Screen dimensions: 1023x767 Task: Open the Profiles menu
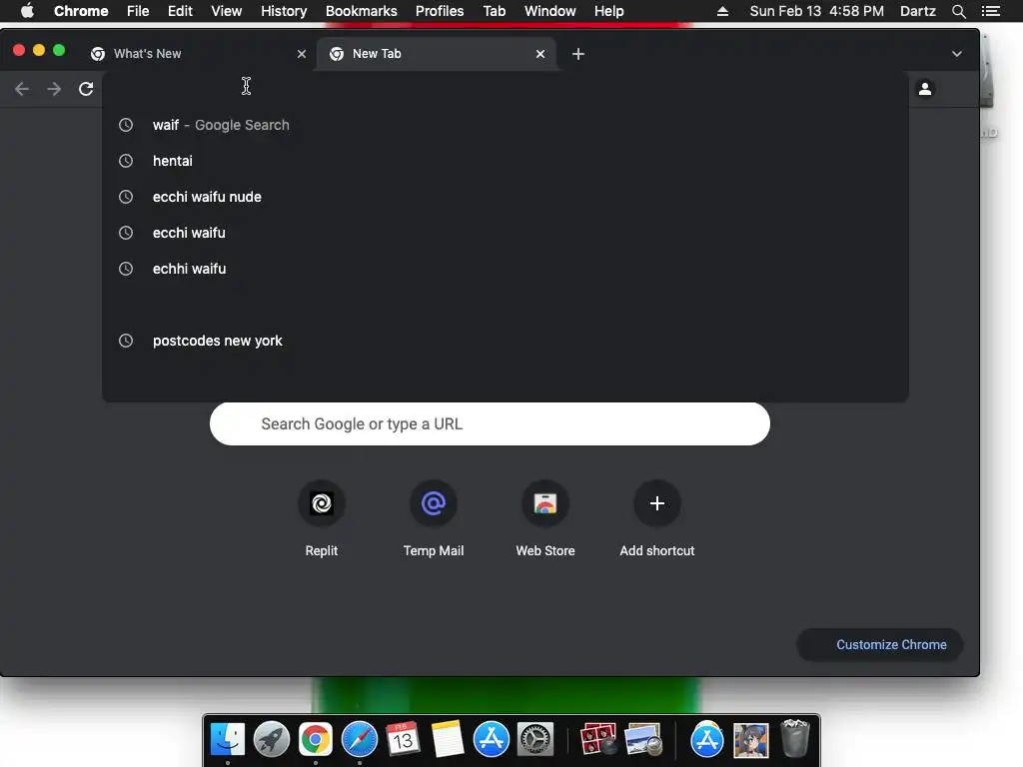(440, 11)
